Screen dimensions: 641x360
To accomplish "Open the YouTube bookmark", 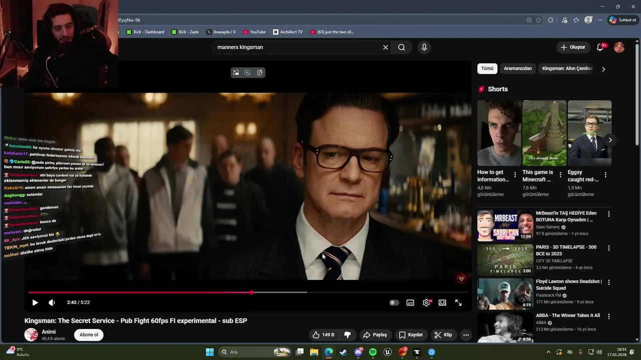I will click(x=254, y=32).
